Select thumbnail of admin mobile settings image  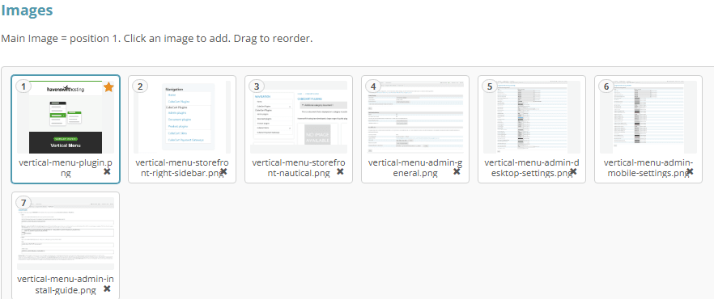(648, 117)
